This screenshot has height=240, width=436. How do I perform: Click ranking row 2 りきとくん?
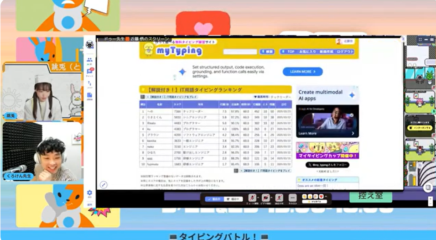[216, 117]
